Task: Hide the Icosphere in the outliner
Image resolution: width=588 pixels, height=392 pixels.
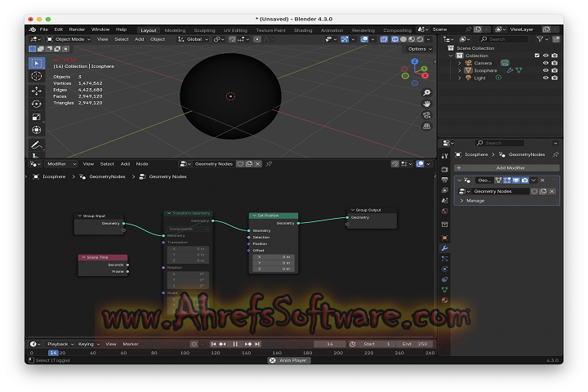Action: 546,70
